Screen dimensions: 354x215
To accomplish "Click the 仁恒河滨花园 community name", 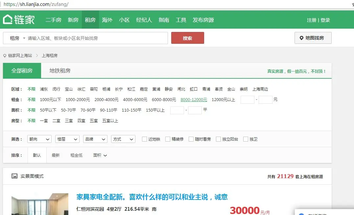I will [x=90, y=209].
